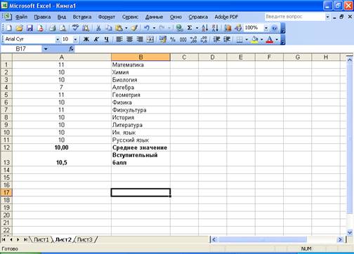Viewport: 354px width, 254px height.
Task: Open the fill color bucket arrow
Action: (261, 39)
